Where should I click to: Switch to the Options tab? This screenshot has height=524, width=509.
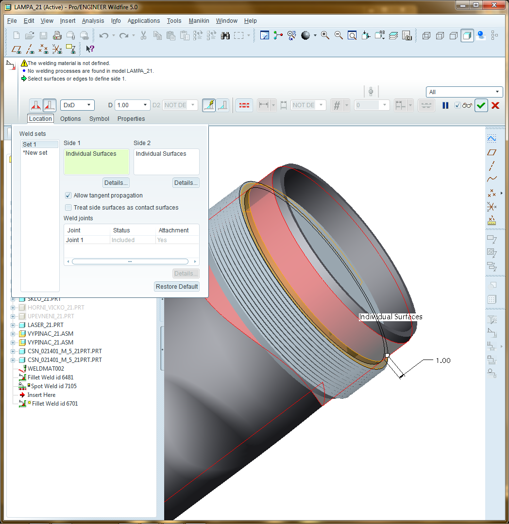(70, 119)
